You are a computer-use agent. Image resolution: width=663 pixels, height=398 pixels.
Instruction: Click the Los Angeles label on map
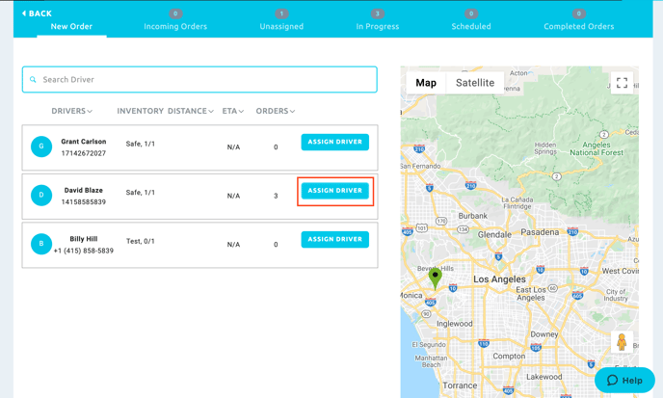[x=499, y=279]
